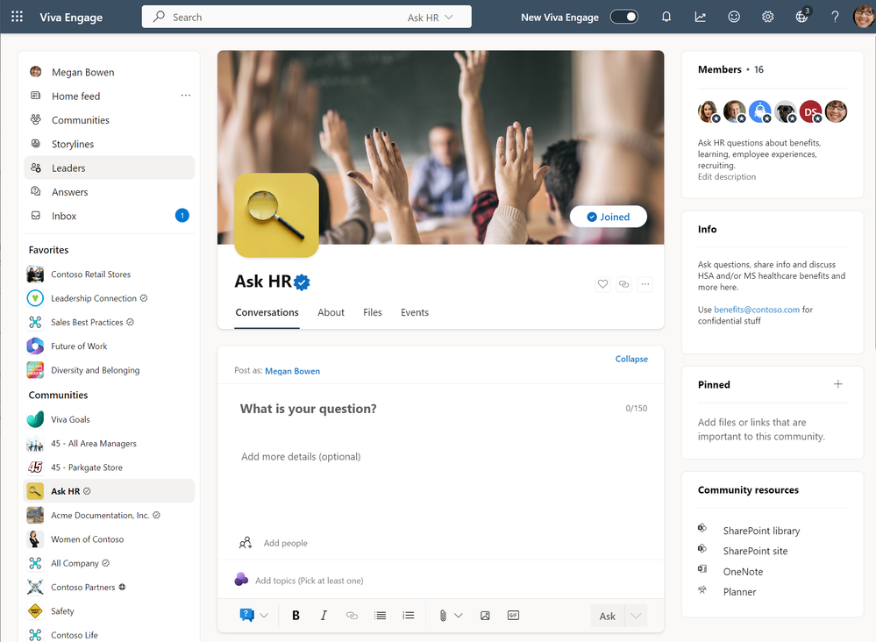Viewport: 876px width, 642px height.
Task: Open the settings gear
Action: click(767, 17)
